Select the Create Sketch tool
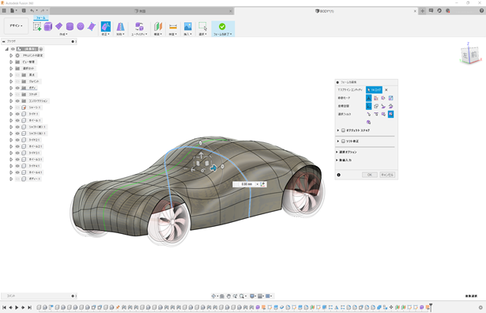This screenshot has height=313, width=486. point(37,27)
